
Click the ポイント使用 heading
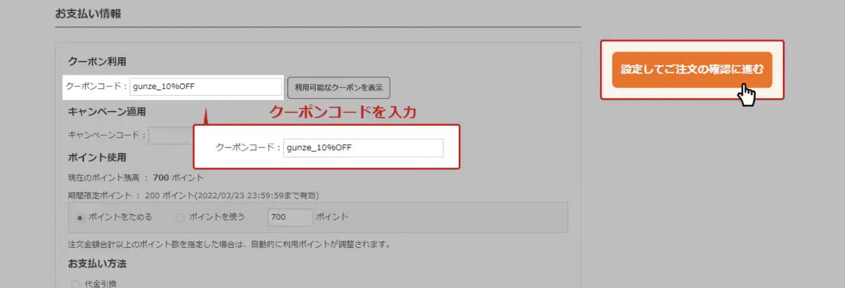pyautogui.click(x=97, y=157)
